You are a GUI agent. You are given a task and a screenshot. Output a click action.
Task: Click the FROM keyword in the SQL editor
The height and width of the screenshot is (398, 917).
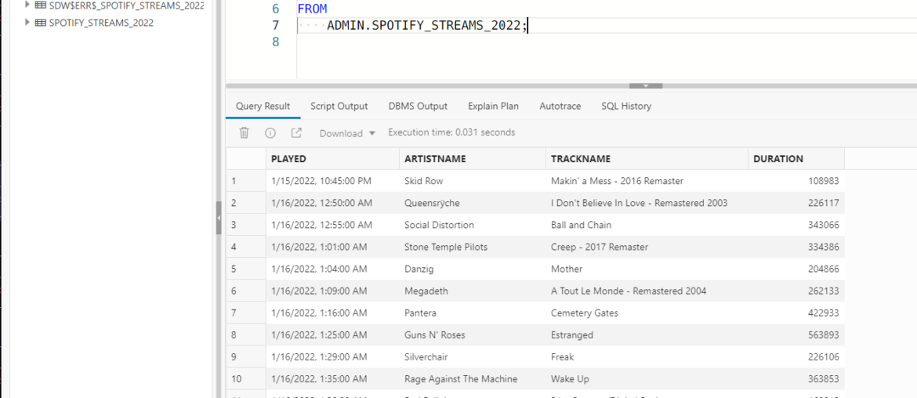[x=312, y=9]
